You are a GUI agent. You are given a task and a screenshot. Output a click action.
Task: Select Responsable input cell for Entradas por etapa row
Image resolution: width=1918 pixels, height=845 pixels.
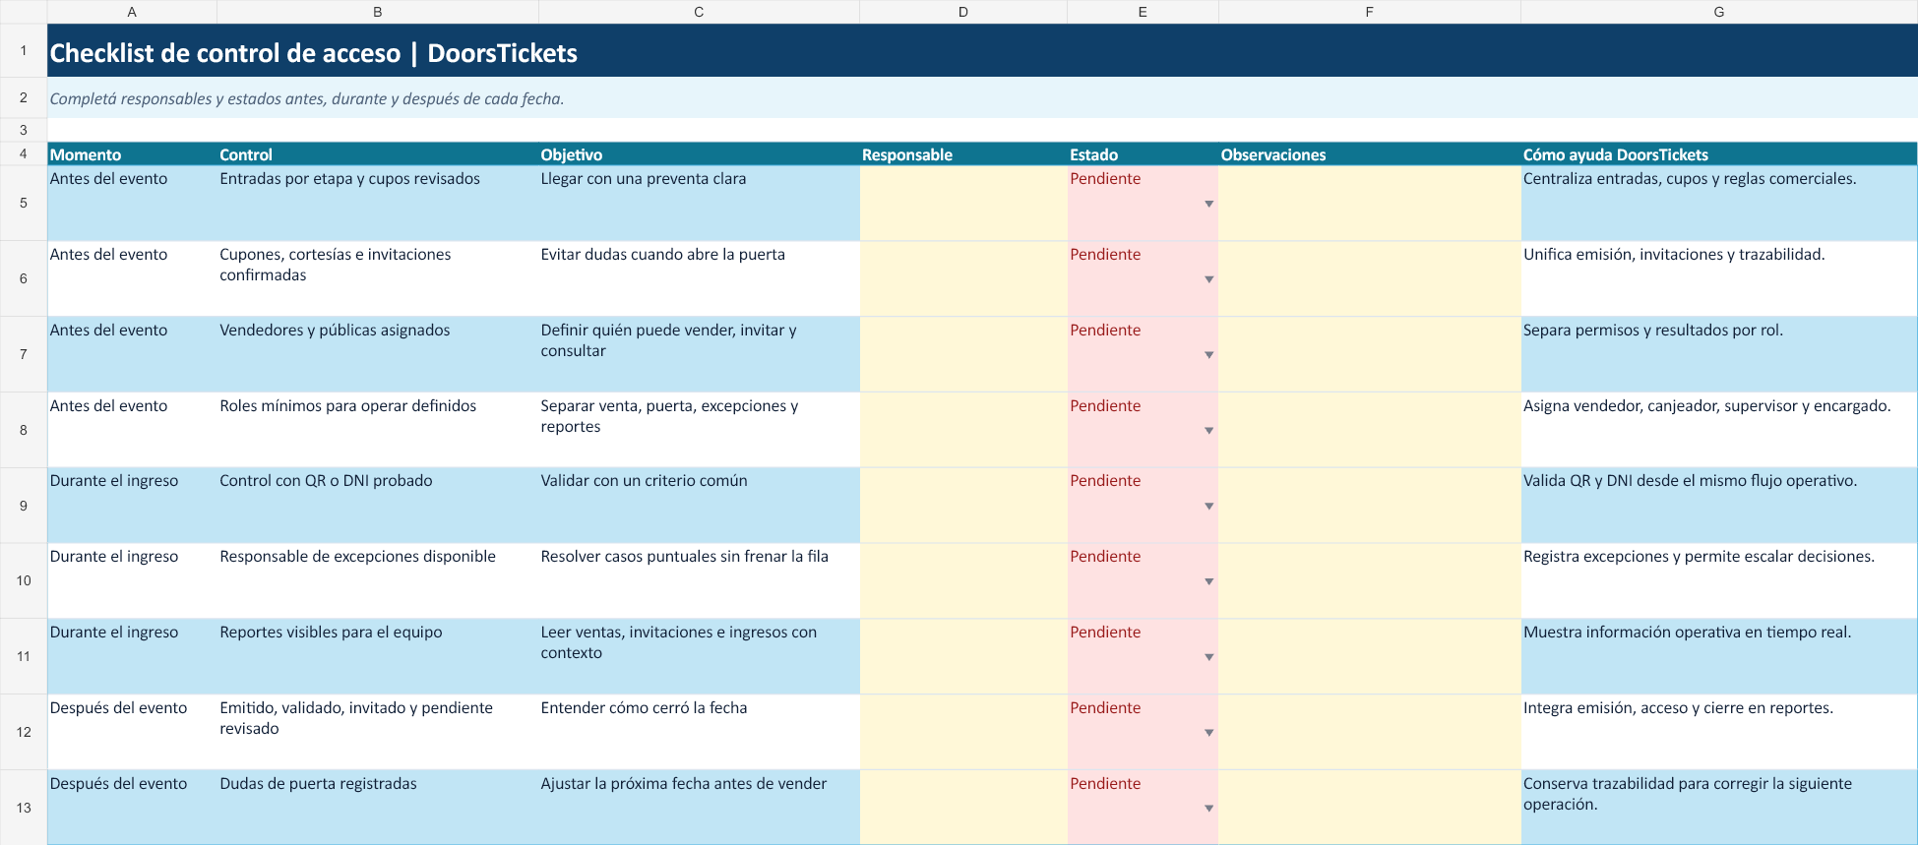963,203
